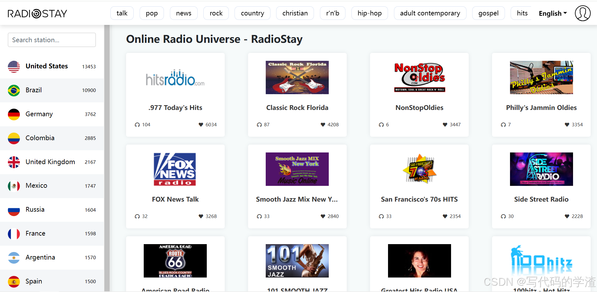Viewport: 597px width, 292px height.
Task: Open .977 Today's Hits station title
Action: (x=175, y=108)
